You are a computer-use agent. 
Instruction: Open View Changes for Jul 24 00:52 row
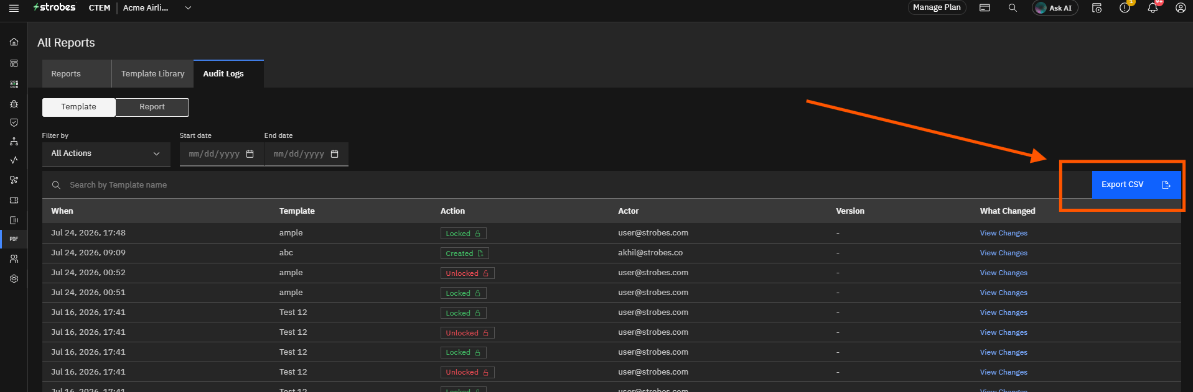pyautogui.click(x=1003, y=273)
